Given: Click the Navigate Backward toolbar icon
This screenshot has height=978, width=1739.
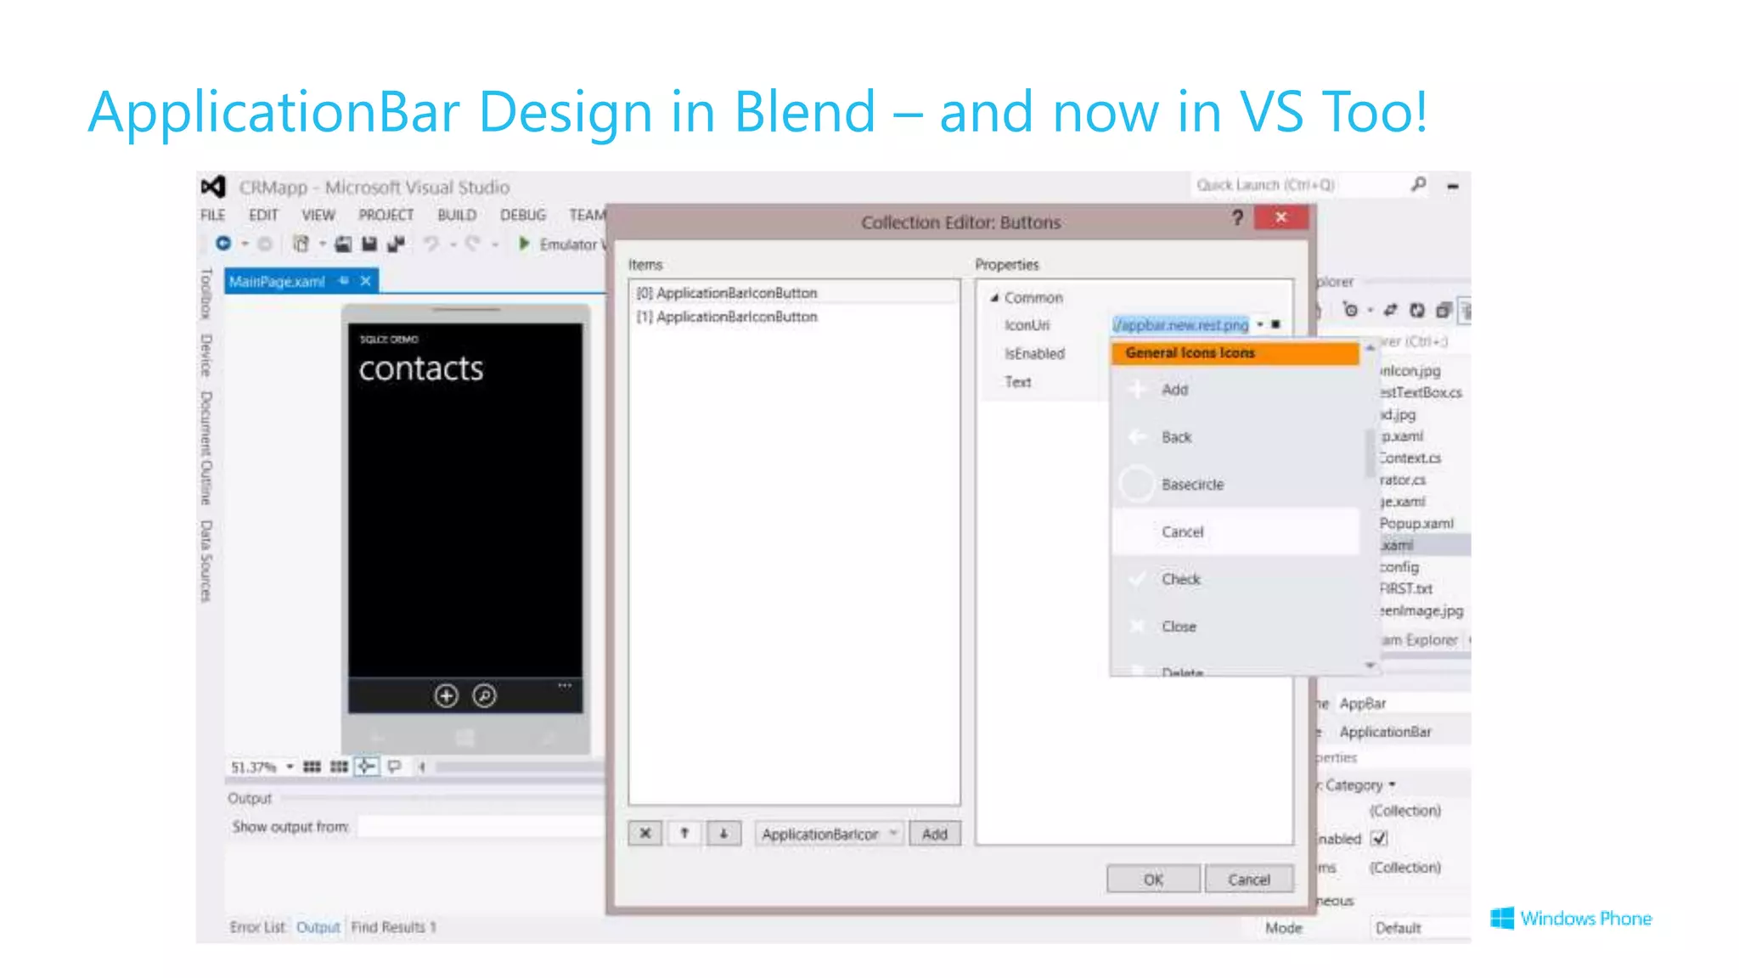Looking at the screenshot, I should pyautogui.click(x=223, y=244).
